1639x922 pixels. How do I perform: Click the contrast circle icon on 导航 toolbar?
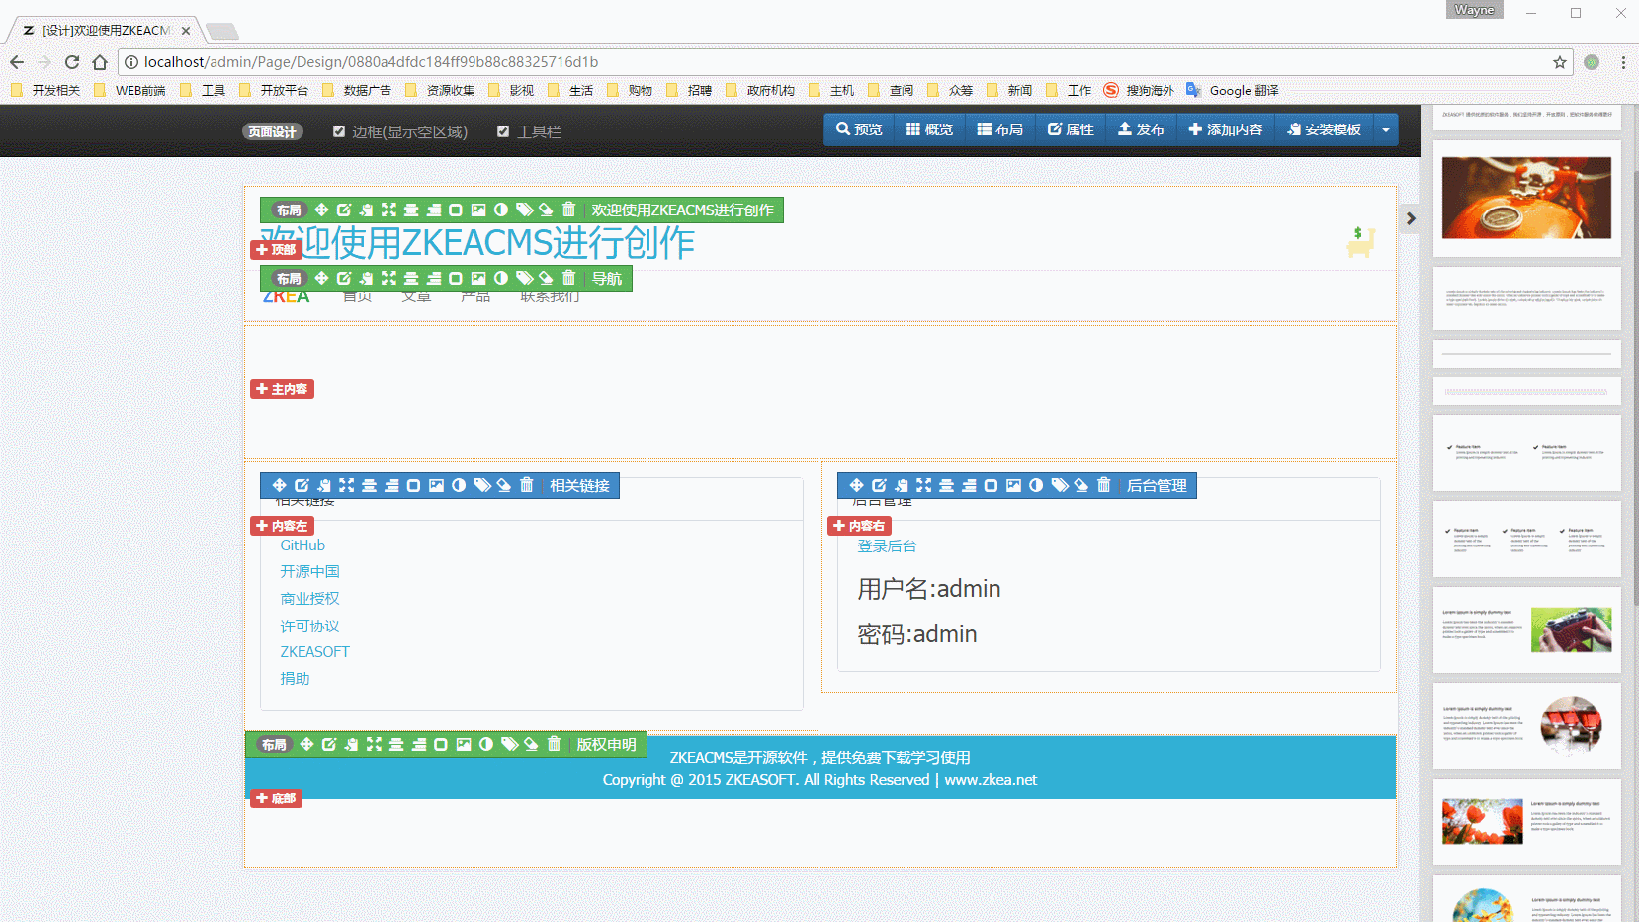click(x=501, y=278)
